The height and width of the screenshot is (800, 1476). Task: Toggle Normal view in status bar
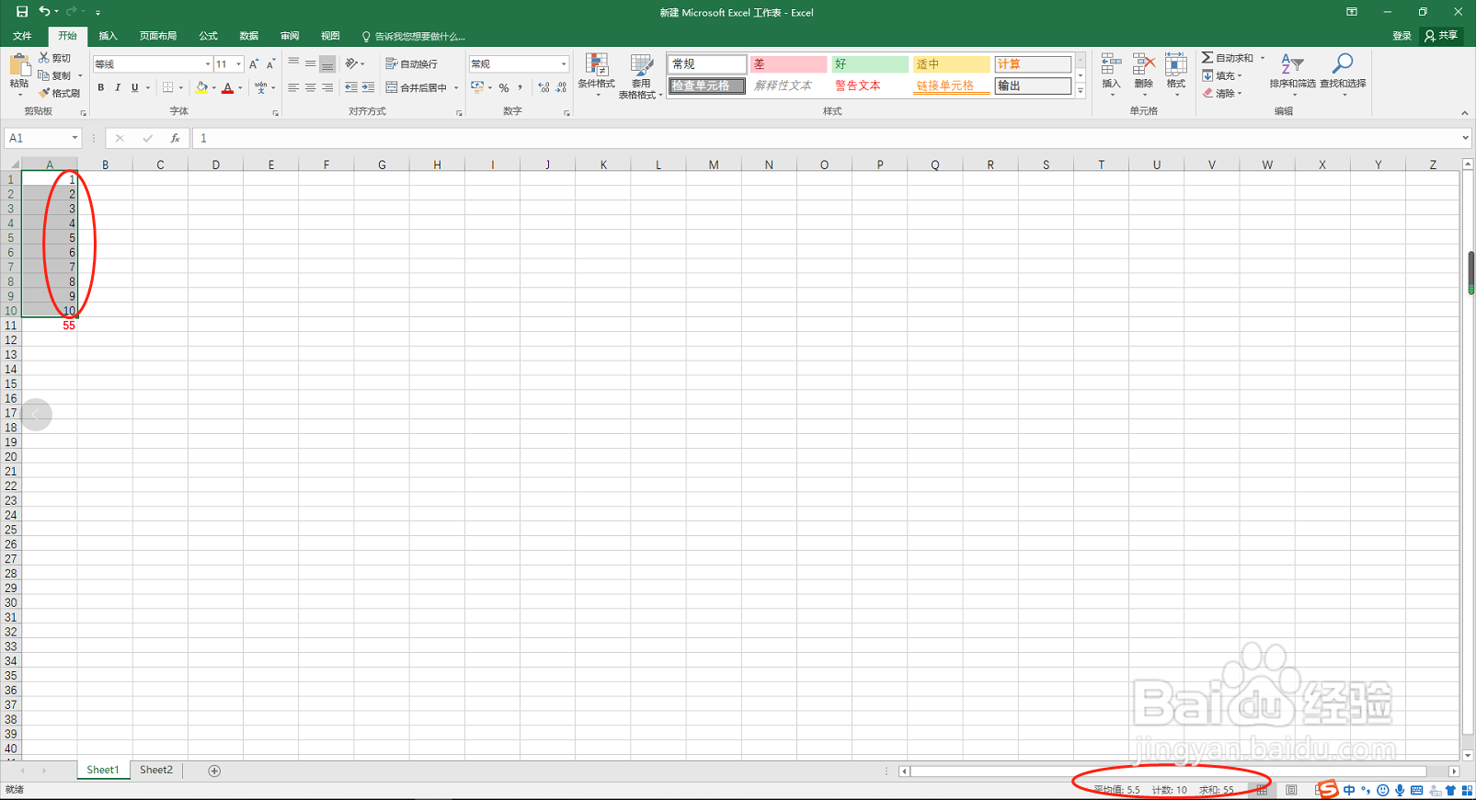pos(1262,790)
